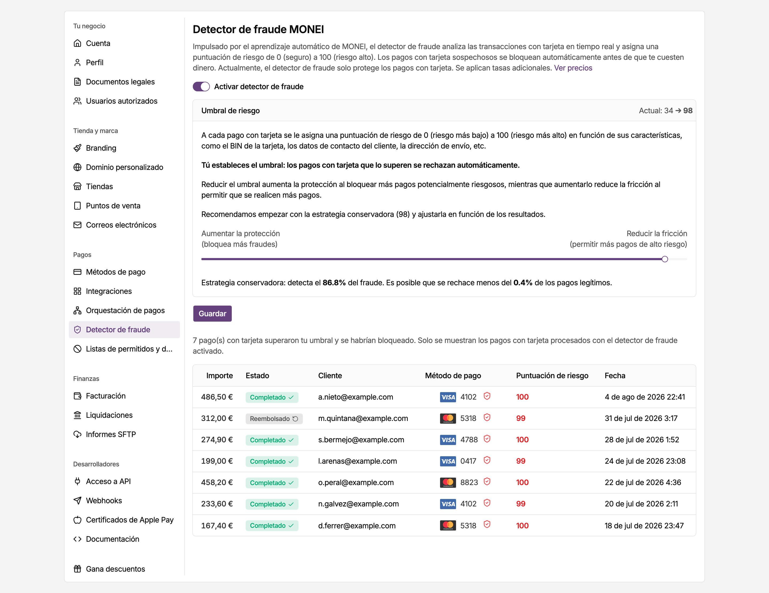Click shield icon in a.nieto@example.com row
Image resolution: width=769 pixels, height=593 pixels.
[487, 396]
